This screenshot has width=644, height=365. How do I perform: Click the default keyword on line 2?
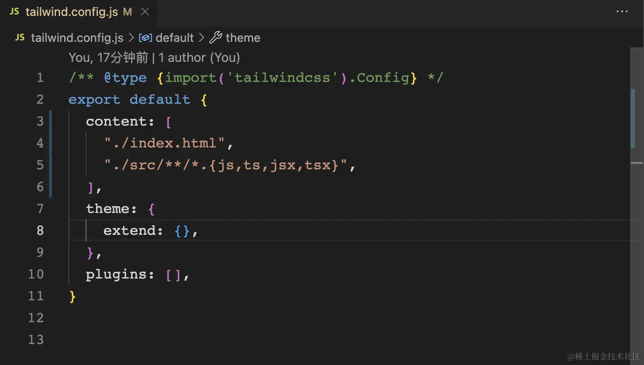coord(160,100)
